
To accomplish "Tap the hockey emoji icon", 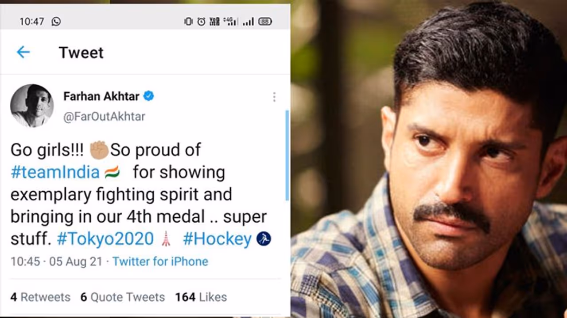I will point(264,239).
